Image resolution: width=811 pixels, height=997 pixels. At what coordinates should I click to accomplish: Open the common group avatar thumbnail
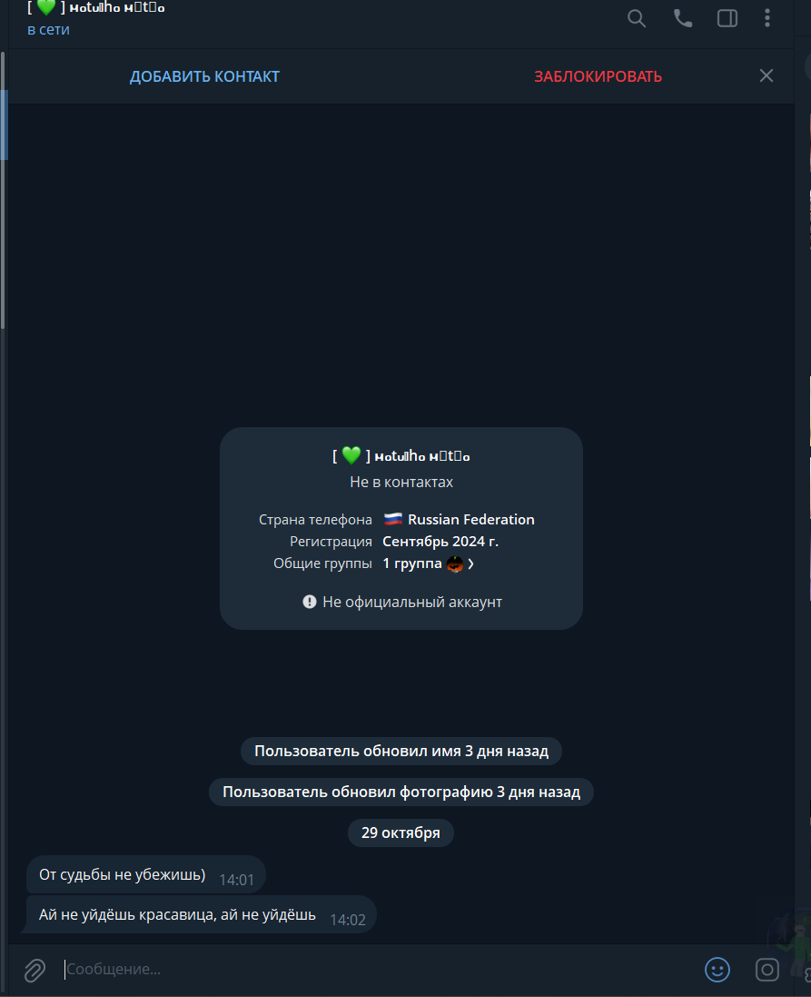point(455,564)
